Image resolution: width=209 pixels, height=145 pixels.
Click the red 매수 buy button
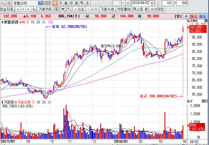pyautogui.click(x=194, y=16)
